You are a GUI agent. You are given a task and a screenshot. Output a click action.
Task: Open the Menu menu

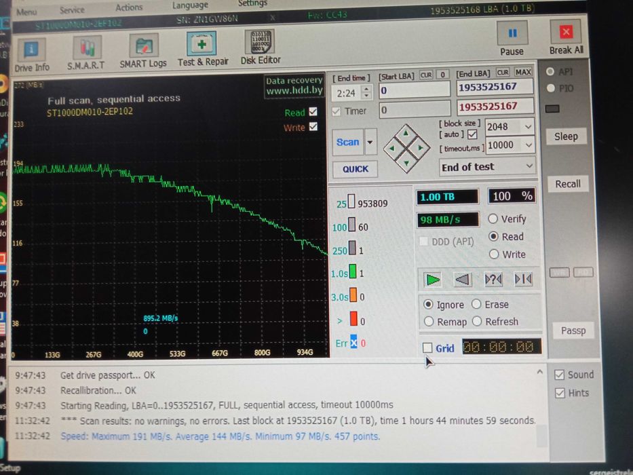pyautogui.click(x=26, y=12)
